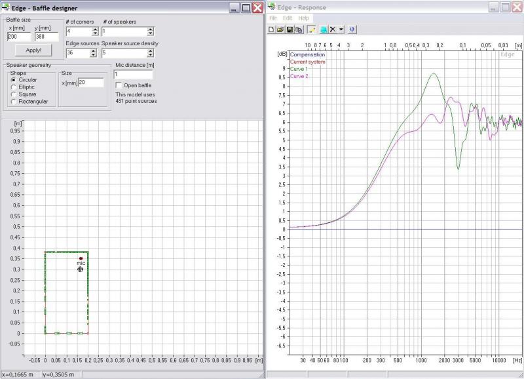524x379 pixels.
Task: Click the Copy toolbar icon
Action: [x=298, y=30]
